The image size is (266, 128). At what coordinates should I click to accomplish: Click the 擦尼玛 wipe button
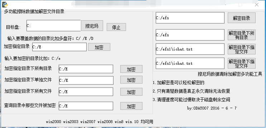pos(92,26)
